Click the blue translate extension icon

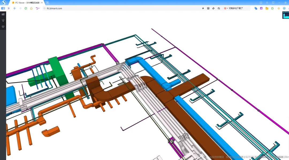(256, 8)
